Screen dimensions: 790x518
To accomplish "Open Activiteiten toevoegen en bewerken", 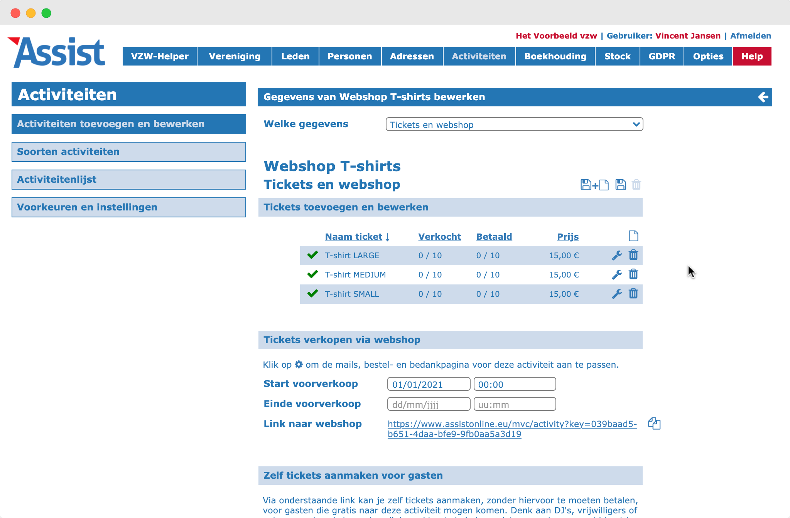I will [x=129, y=124].
